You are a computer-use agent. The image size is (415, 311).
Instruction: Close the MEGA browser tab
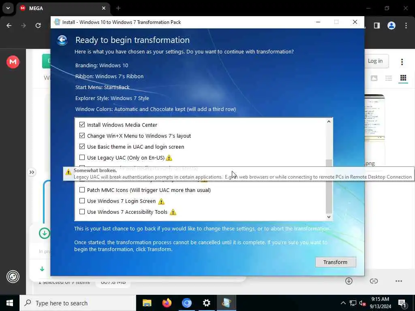[x=104, y=8]
